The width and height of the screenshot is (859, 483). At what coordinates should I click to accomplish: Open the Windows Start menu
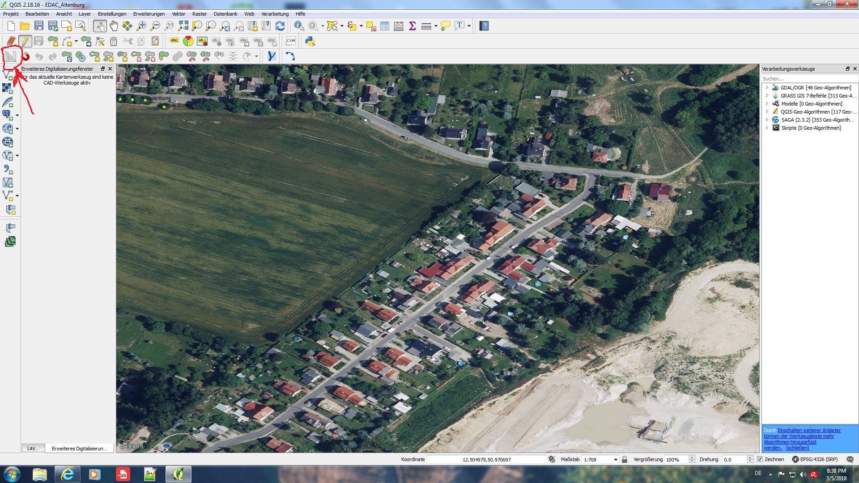click(12, 474)
